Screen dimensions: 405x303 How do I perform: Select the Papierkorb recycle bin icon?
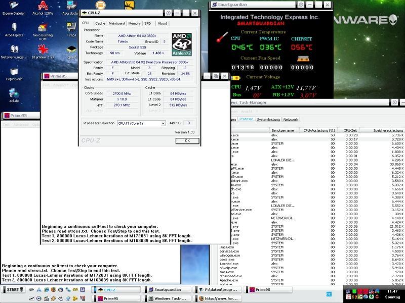[x=14, y=74]
